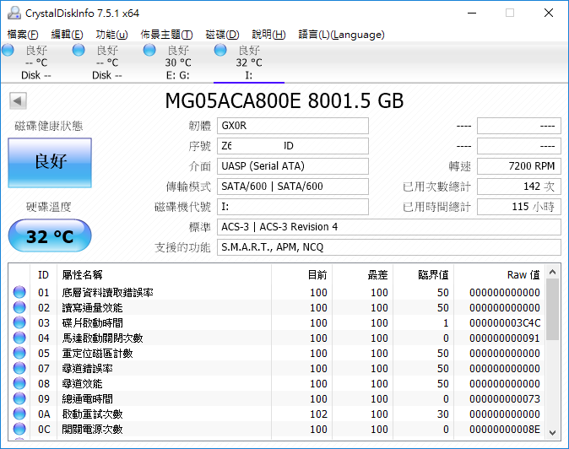The width and height of the screenshot is (569, 449).
Task: Click the status icon for attribute 09
Action: tap(19, 398)
